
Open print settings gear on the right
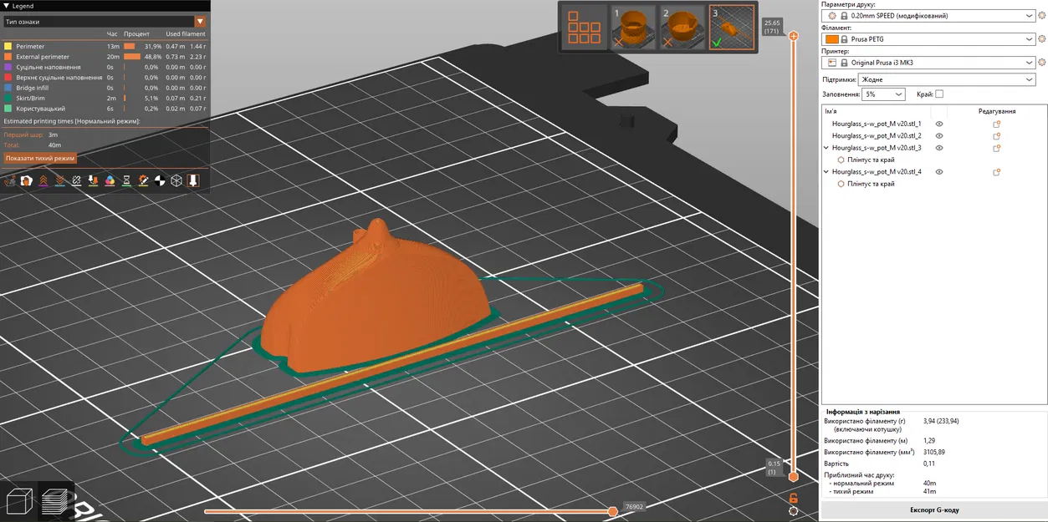1042,15
